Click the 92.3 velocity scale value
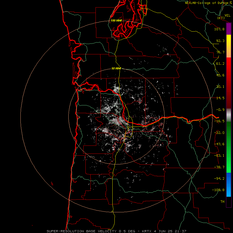This screenshot has width=233, height=233. [220, 41]
